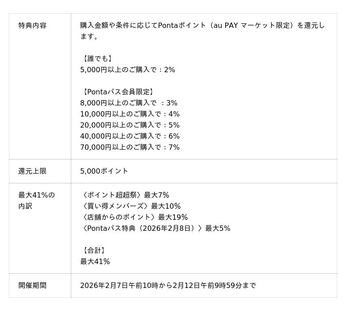
Task: Click the 40,000円以上 6% line
Action: coord(130,136)
